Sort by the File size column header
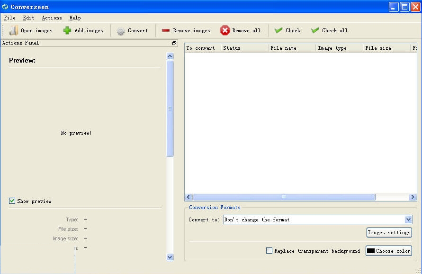This screenshot has width=422, height=274. click(386, 48)
